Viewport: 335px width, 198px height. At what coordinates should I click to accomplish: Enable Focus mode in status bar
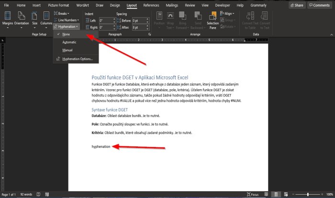pos(252,195)
